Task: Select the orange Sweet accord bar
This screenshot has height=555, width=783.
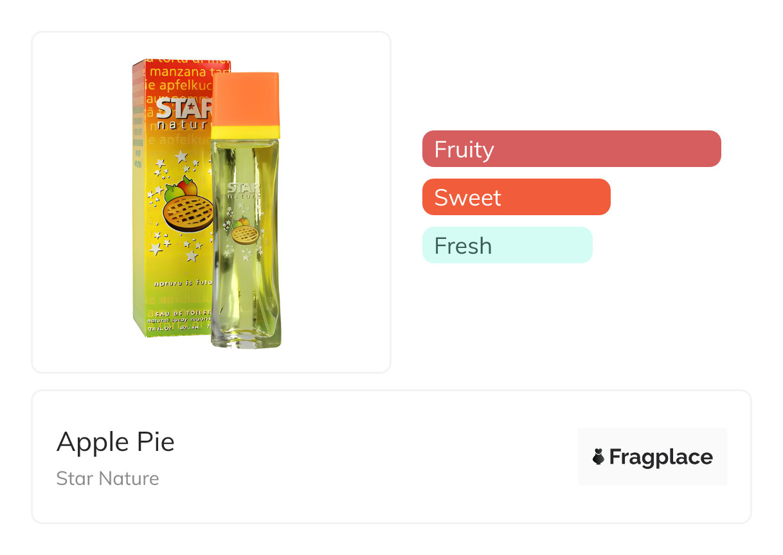Action: [x=516, y=197]
